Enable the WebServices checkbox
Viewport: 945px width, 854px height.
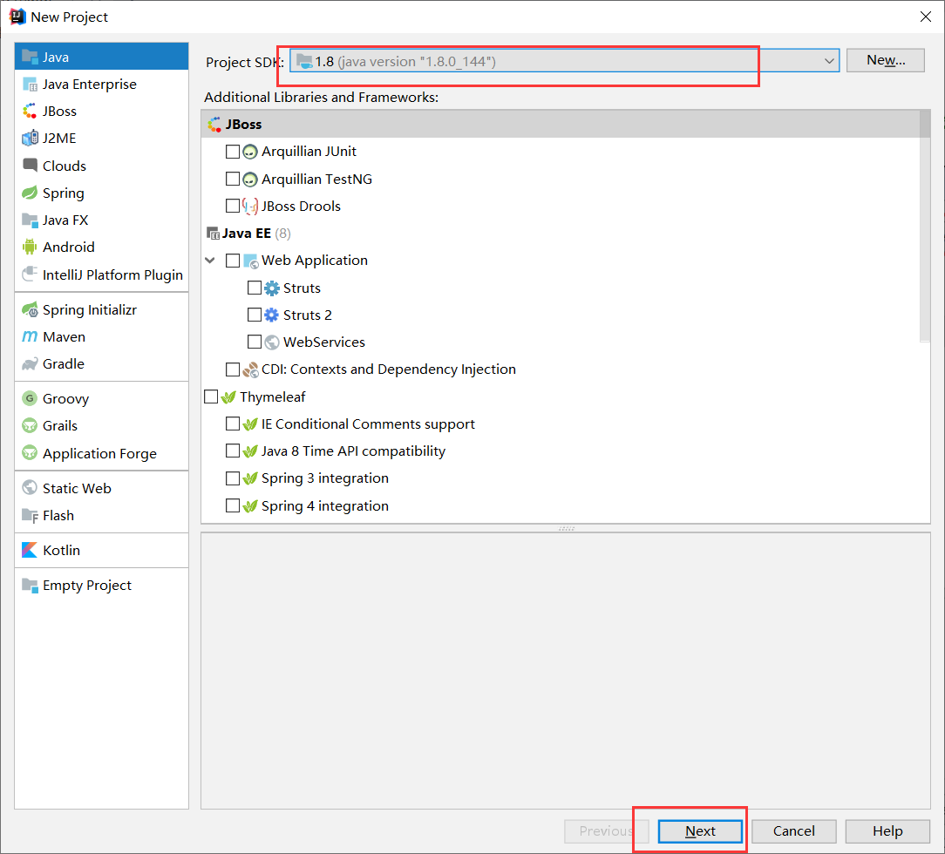(255, 342)
